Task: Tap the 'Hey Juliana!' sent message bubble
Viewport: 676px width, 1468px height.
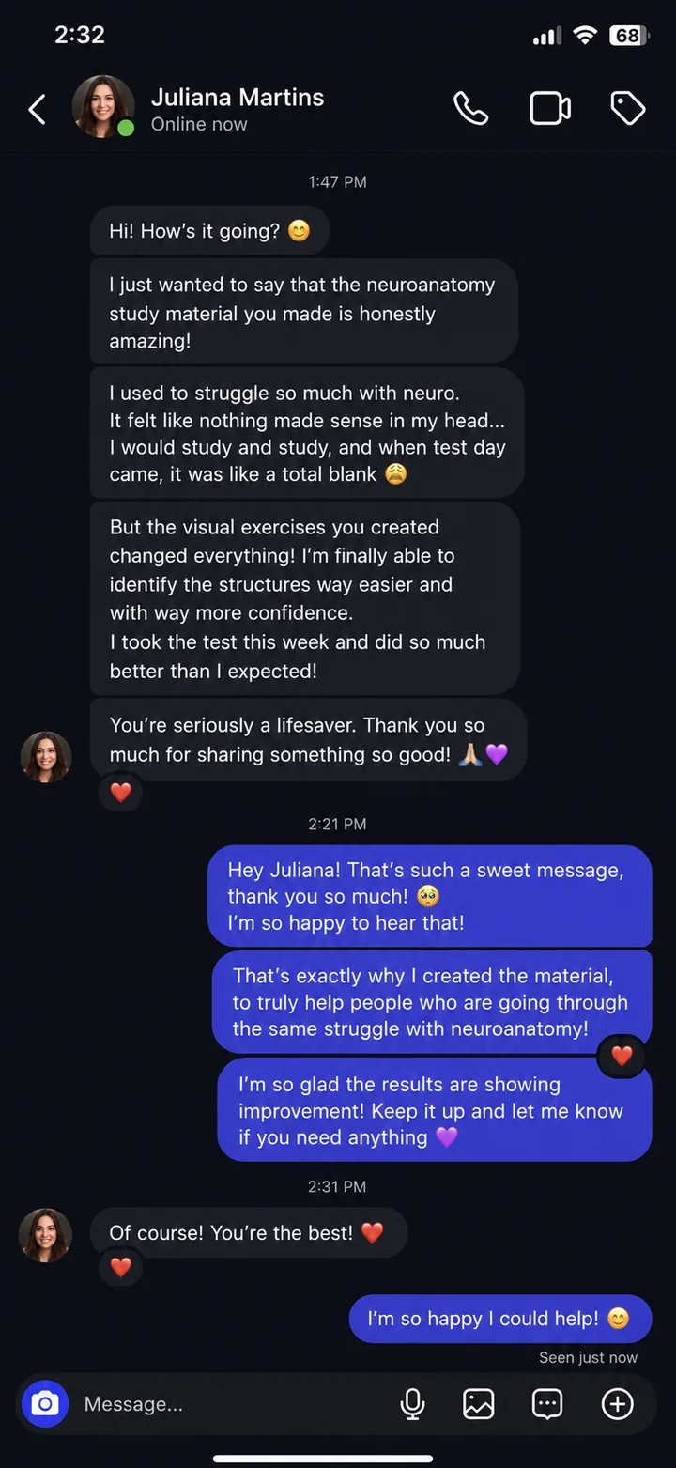Action: pyautogui.click(x=430, y=896)
